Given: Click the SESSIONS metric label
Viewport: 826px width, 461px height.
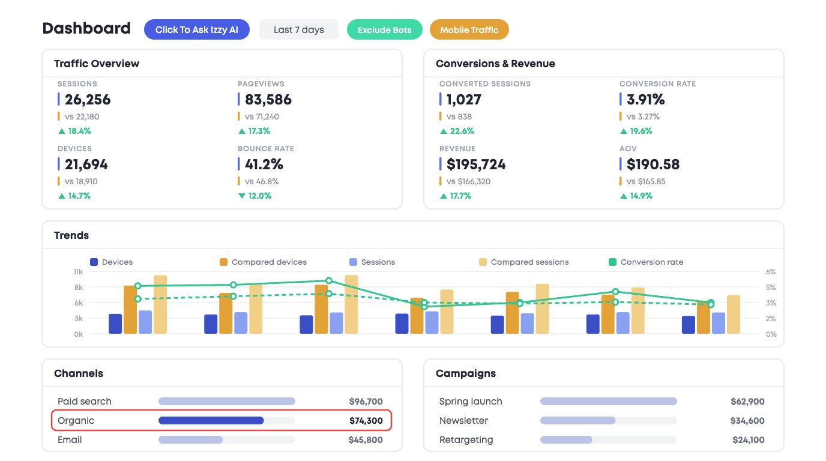Looking at the screenshot, I should [77, 84].
